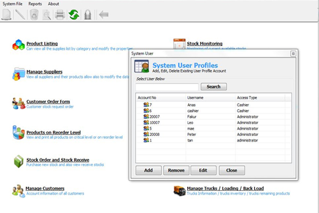
Task: Select the user row for Peter
Action: (195, 134)
